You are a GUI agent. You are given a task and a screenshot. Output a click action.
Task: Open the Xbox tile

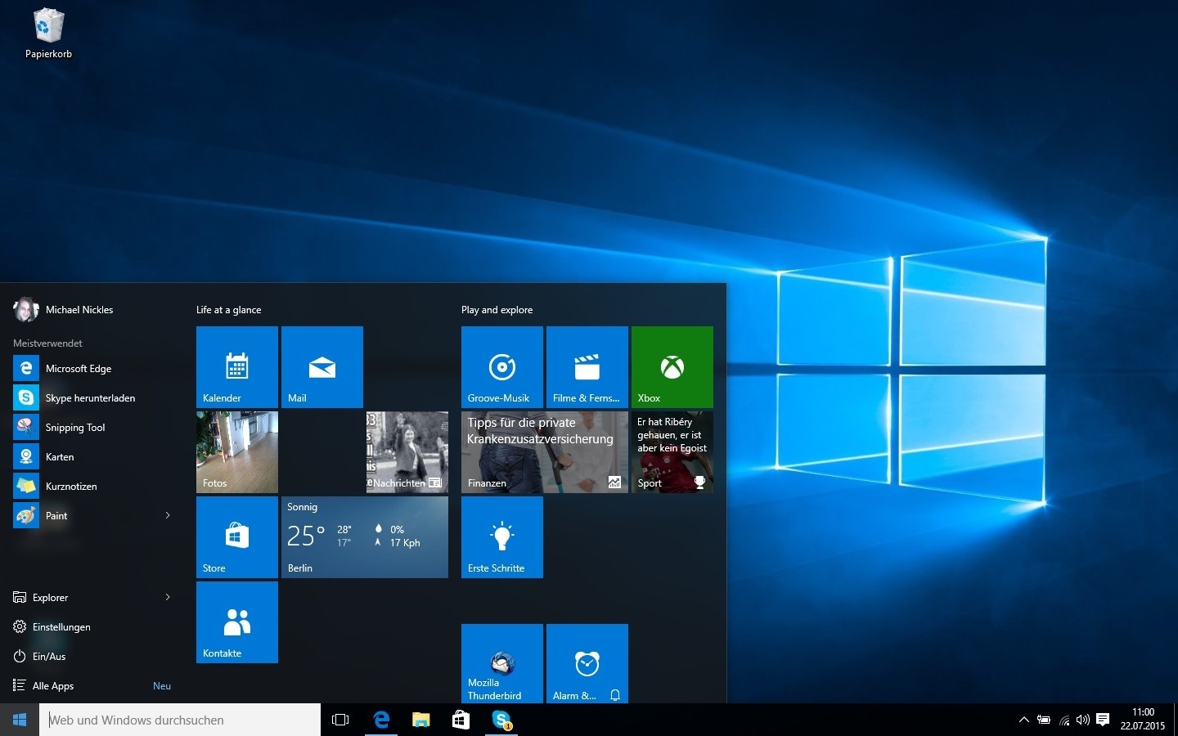pyautogui.click(x=672, y=366)
